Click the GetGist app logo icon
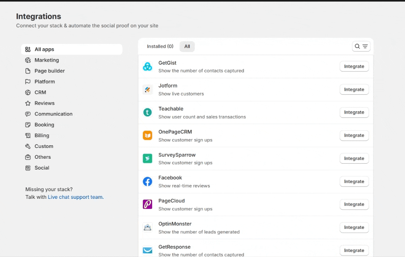The height and width of the screenshot is (257, 405). click(x=147, y=67)
